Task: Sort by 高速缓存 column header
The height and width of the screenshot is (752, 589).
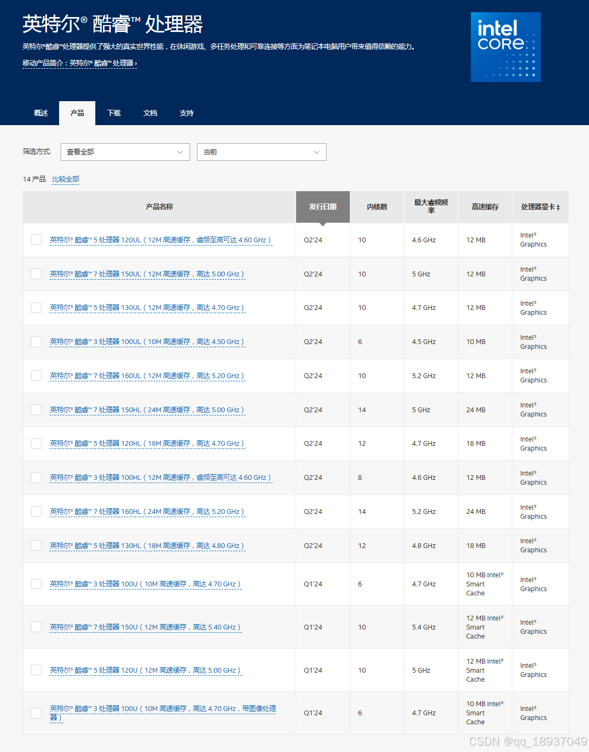Action: pos(485,207)
